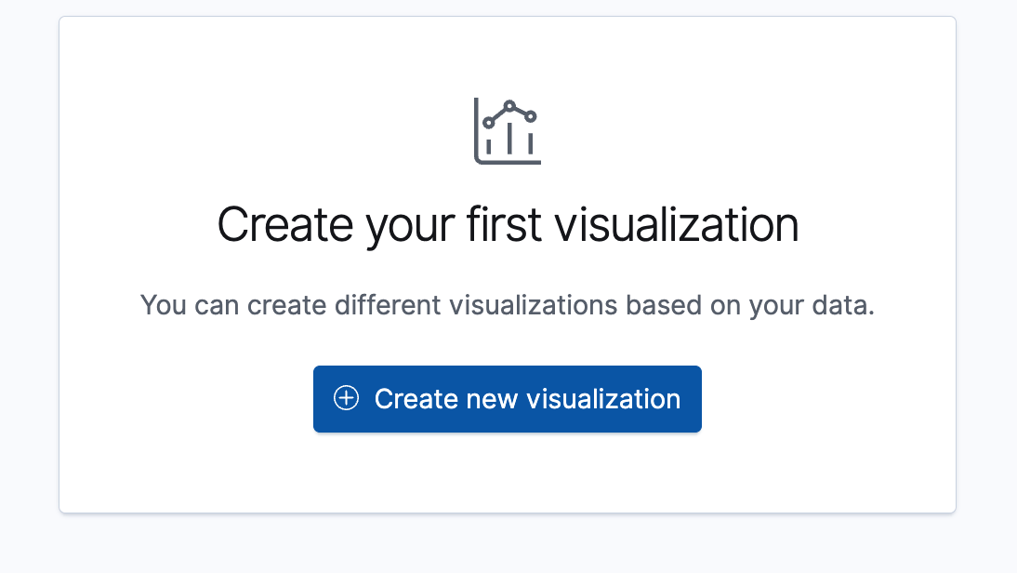
Task: Click the chart icon's axis corner
Action: (478, 160)
